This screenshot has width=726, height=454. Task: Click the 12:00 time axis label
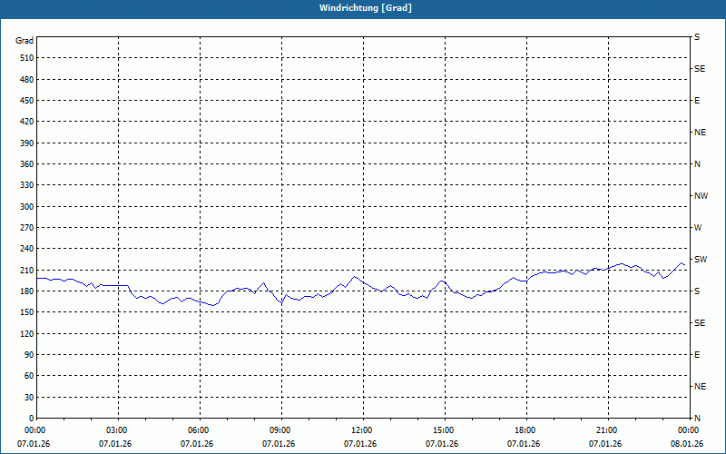coord(363,430)
